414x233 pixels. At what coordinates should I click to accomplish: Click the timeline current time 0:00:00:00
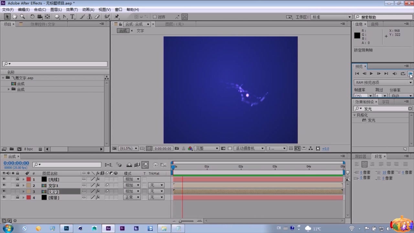pyautogui.click(x=16, y=163)
